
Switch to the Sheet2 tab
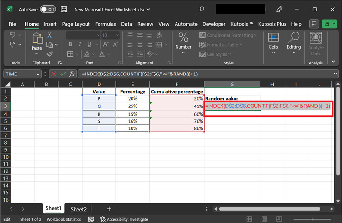(78, 209)
